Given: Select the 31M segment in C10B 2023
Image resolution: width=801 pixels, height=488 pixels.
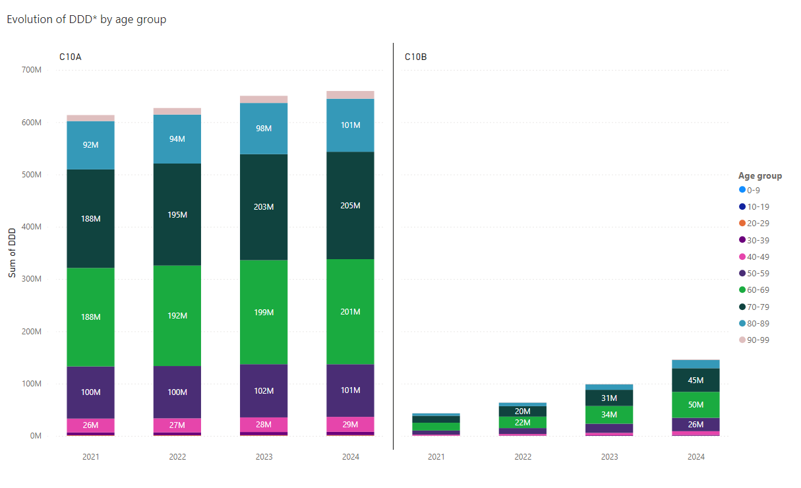Looking at the screenshot, I should point(609,398).
